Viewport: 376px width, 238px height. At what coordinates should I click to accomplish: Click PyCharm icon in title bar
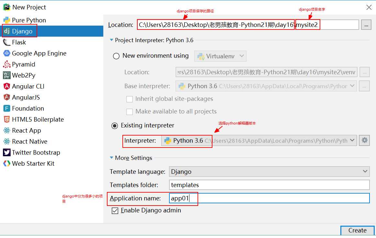[x=6, y=7]
